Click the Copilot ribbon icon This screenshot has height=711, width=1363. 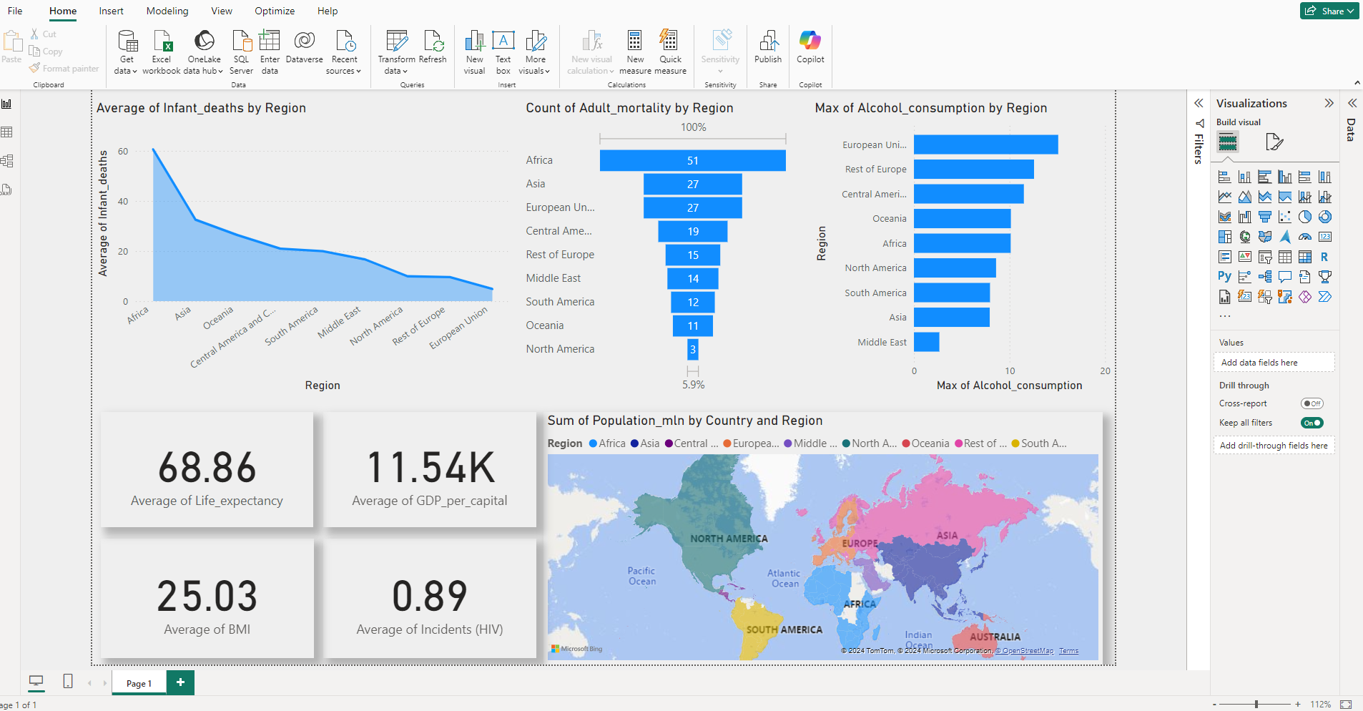[810, 47]
